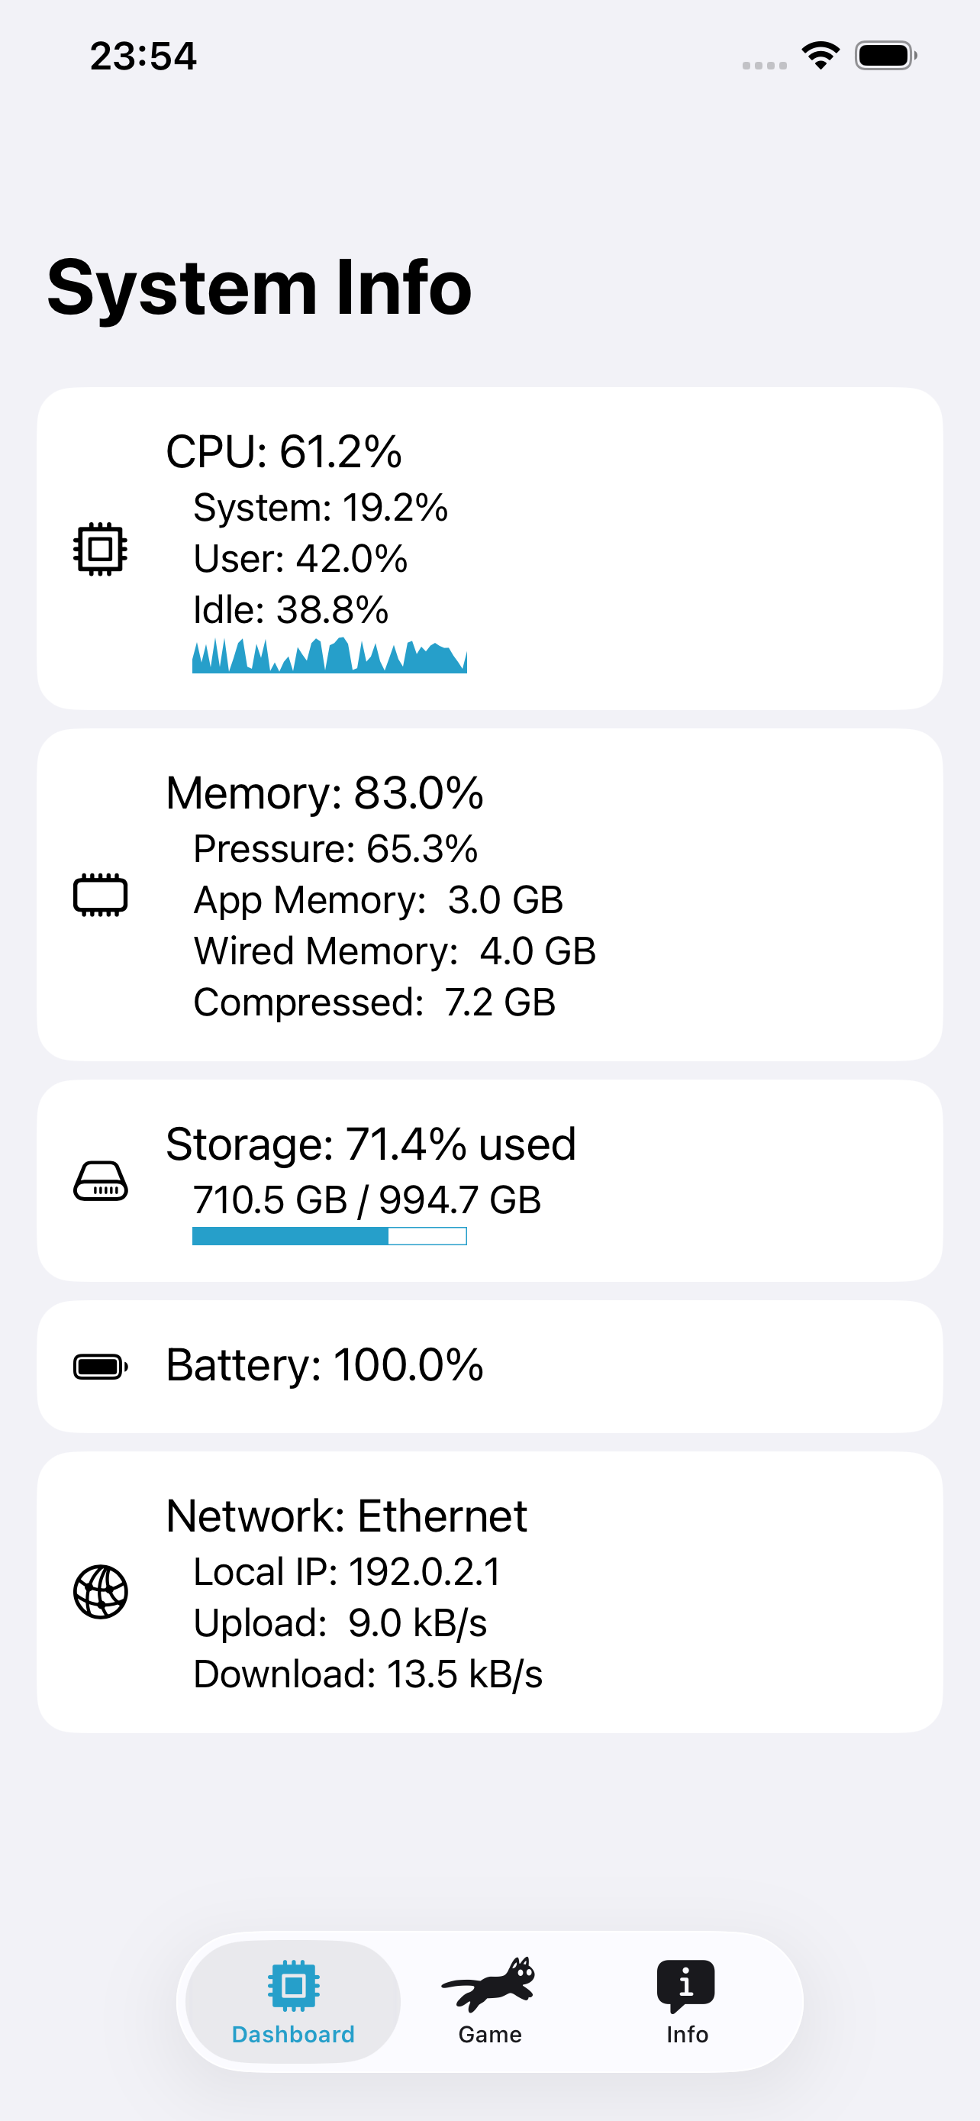Tap the Wi-Fi status bar icon
Image resolution: width=980 pixels, height=2121 pixels.
820,55
